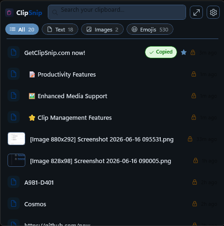The image size is (224, 226).
Task: Click the 3m ago timestamp
Action: point(208,53)
